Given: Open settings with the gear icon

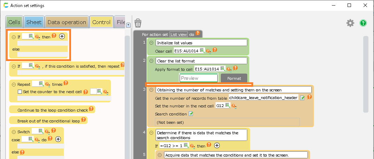Looking at the screenshot, I should 350,23.
